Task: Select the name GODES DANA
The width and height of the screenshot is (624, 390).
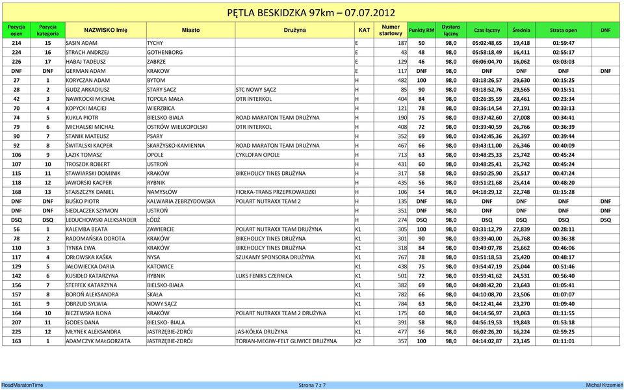Action: tap(83, 322)
